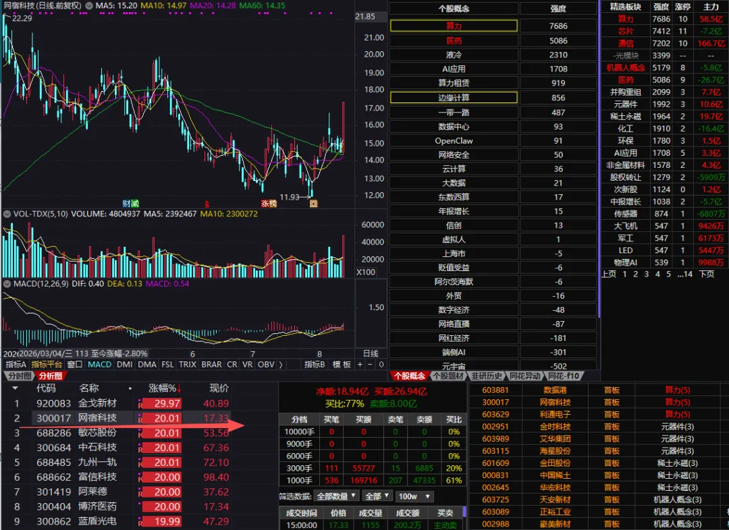This screenshot has height=530, width=729.
Task: Select the MACD indicator
Action: point(99,365)
